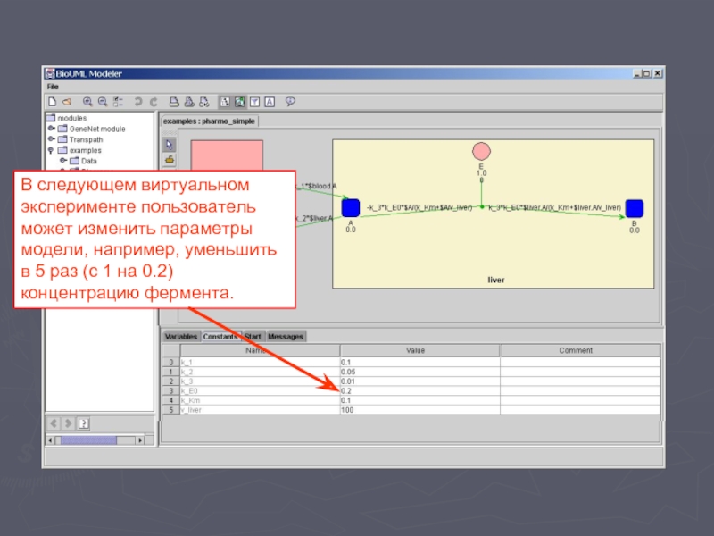Click the Zoom out magnifier icon
The height and width of the screenshot is (536, 714).
[103, 102]
